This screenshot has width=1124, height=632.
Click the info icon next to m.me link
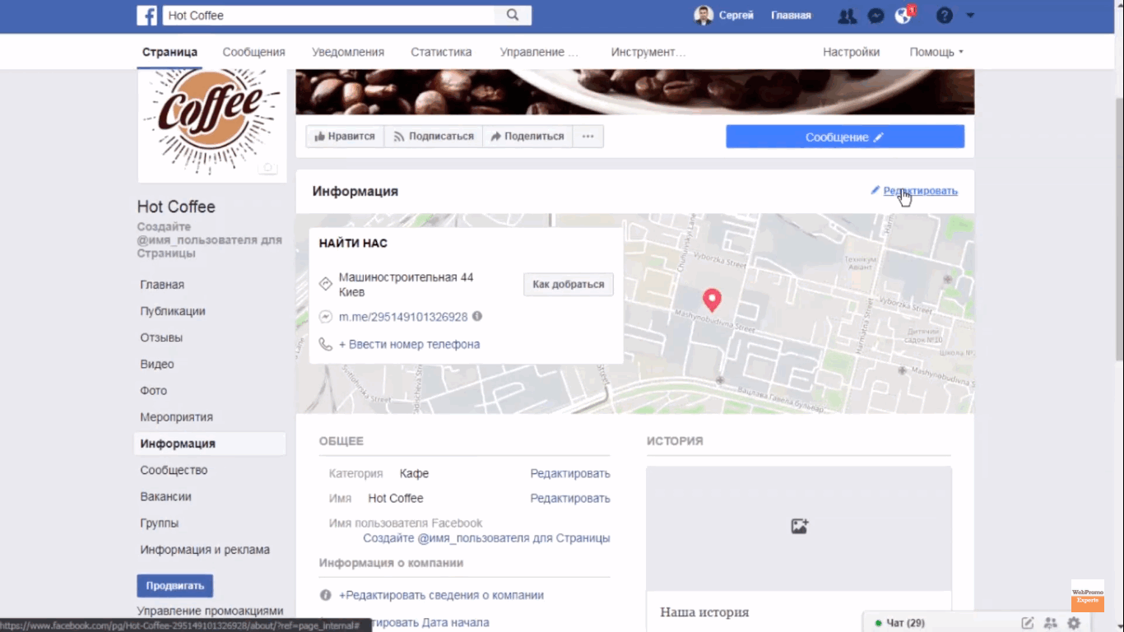(x=477, y=316)
